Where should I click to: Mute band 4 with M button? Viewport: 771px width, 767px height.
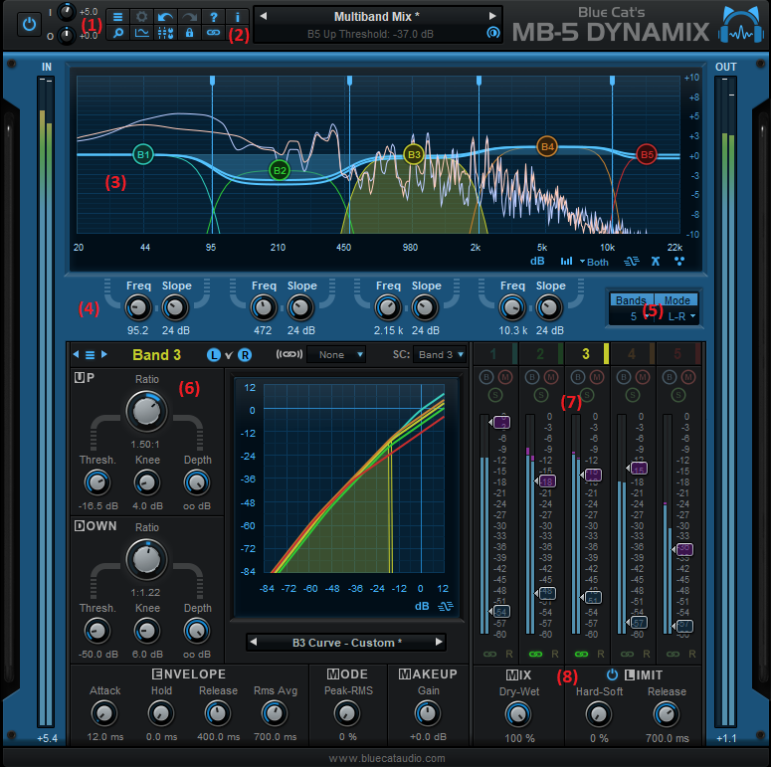pyautogui.click(x=643, y=377)
